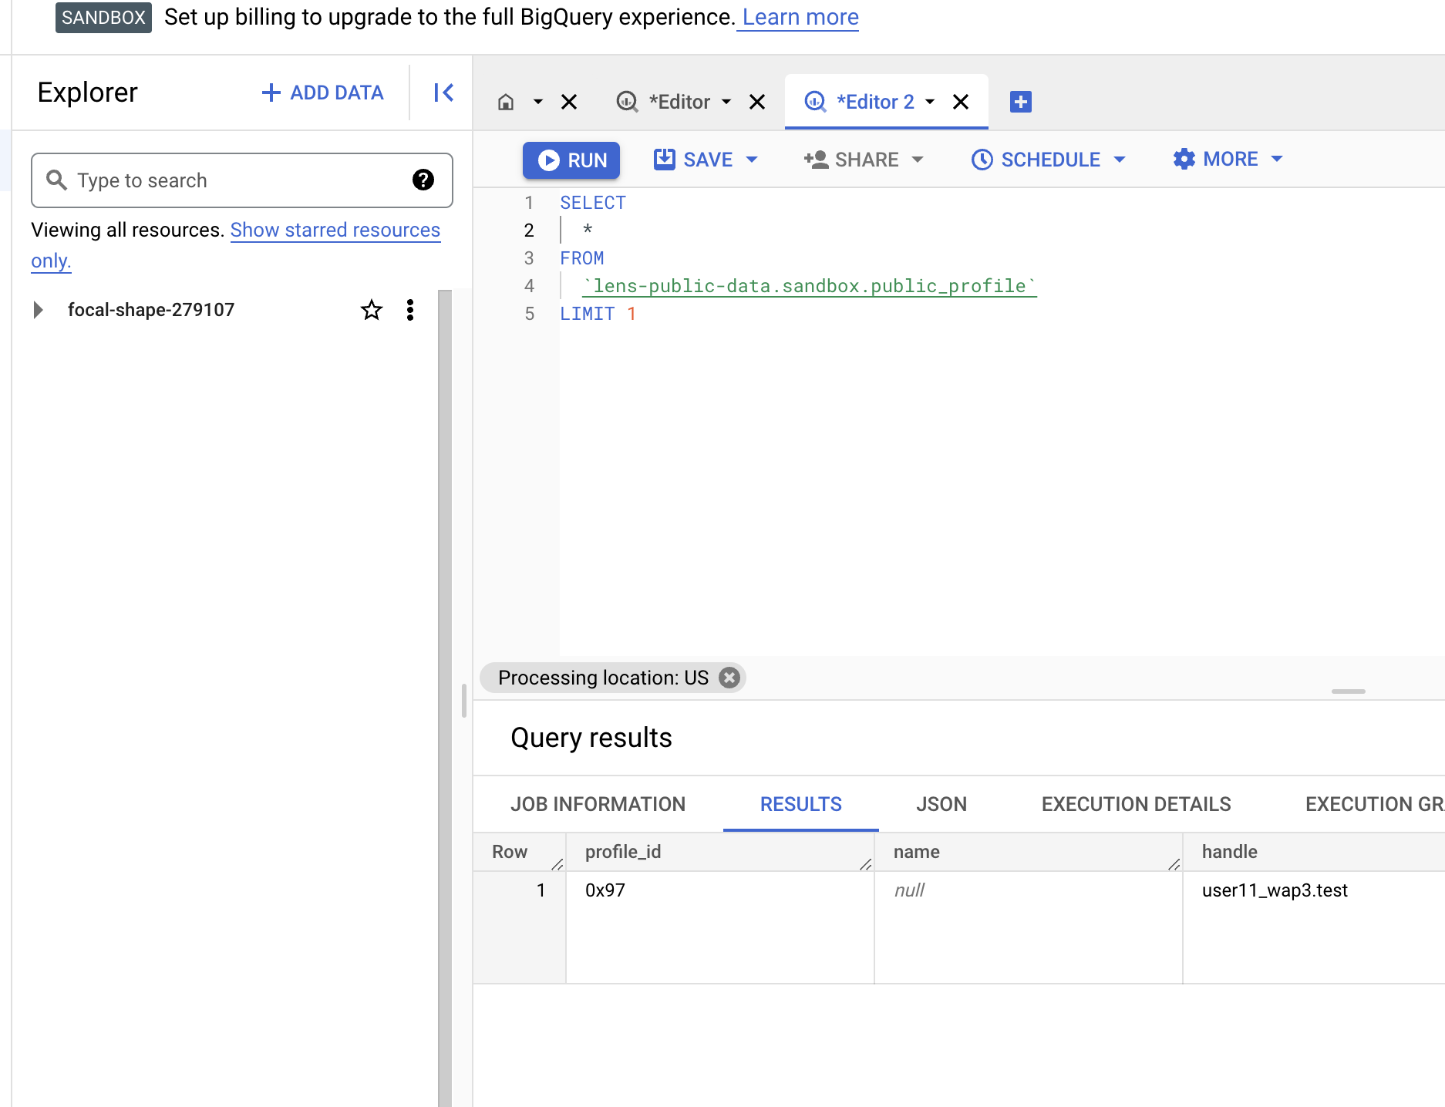Star the focal-shape-279107 project

pyautogui.click(x=372, y=310)
